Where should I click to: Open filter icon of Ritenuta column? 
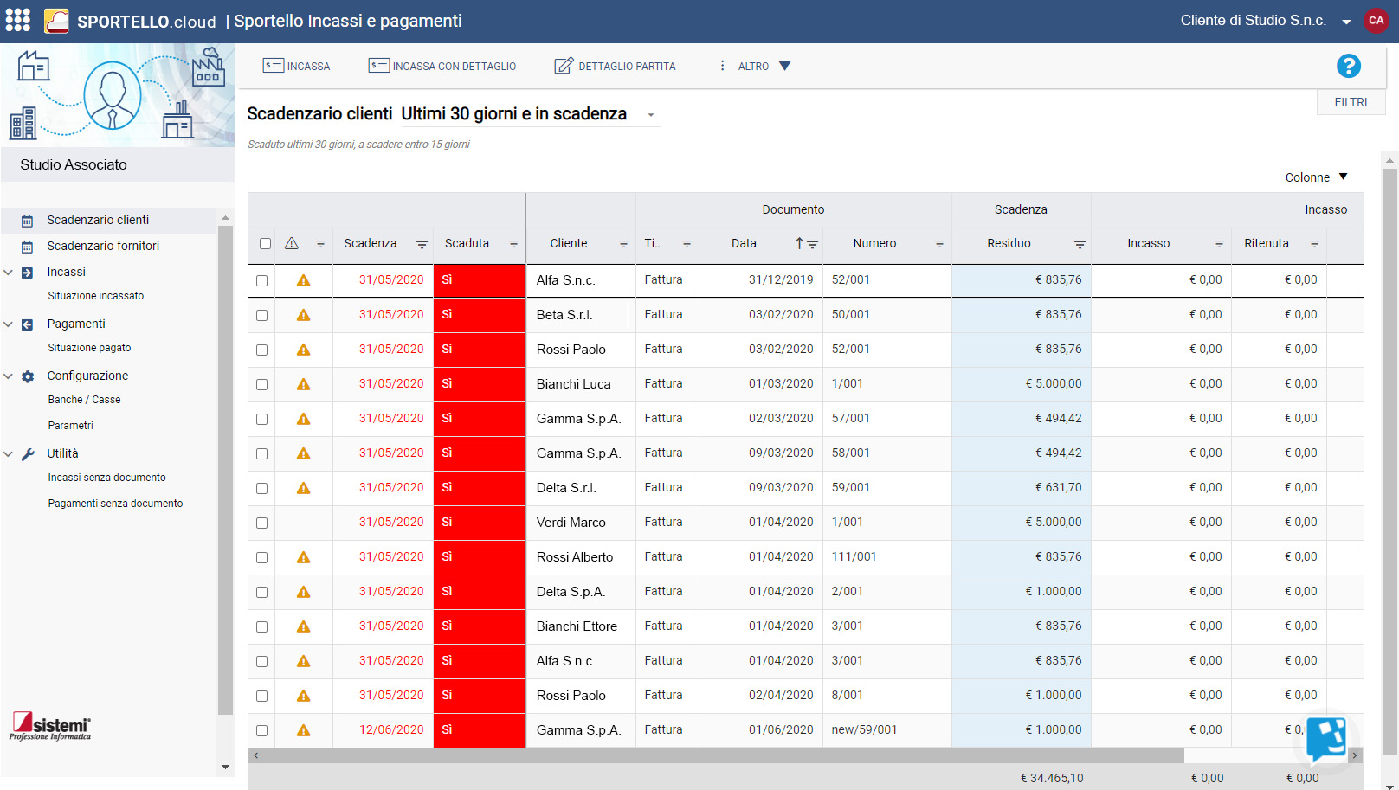[x=1314, y=244]
